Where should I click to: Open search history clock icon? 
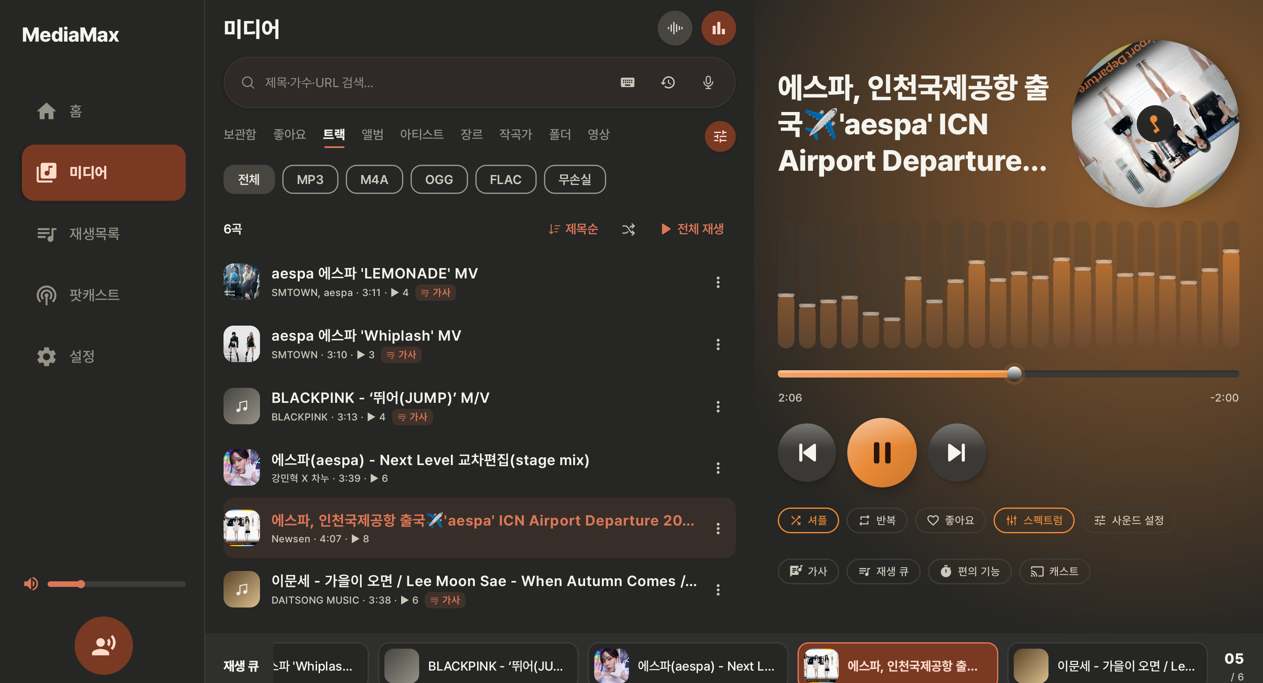(x=668, y=82)
